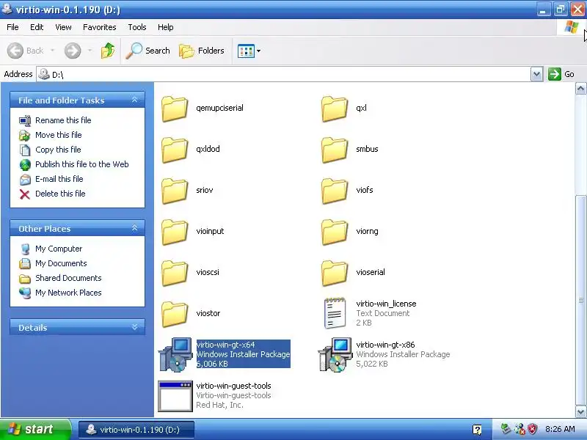Screen dimensions: 587x440
Task: Click the help question mark taskbar icon
Action: tap(477, 430)
